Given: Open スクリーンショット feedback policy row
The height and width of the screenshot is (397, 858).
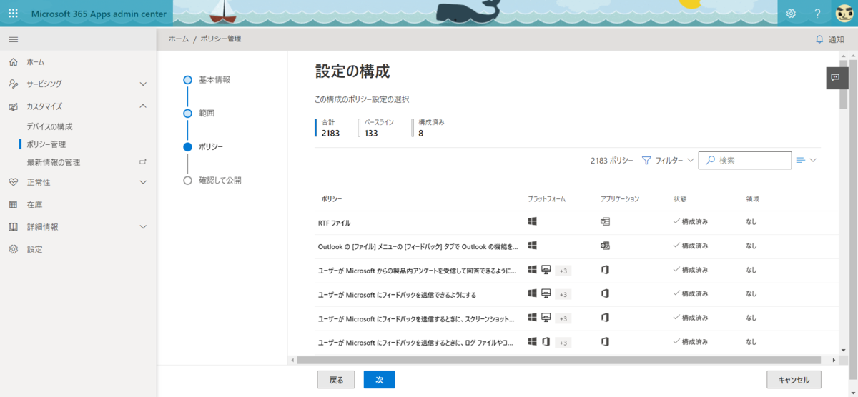Looking at the screenshot, I should (416, 318).
